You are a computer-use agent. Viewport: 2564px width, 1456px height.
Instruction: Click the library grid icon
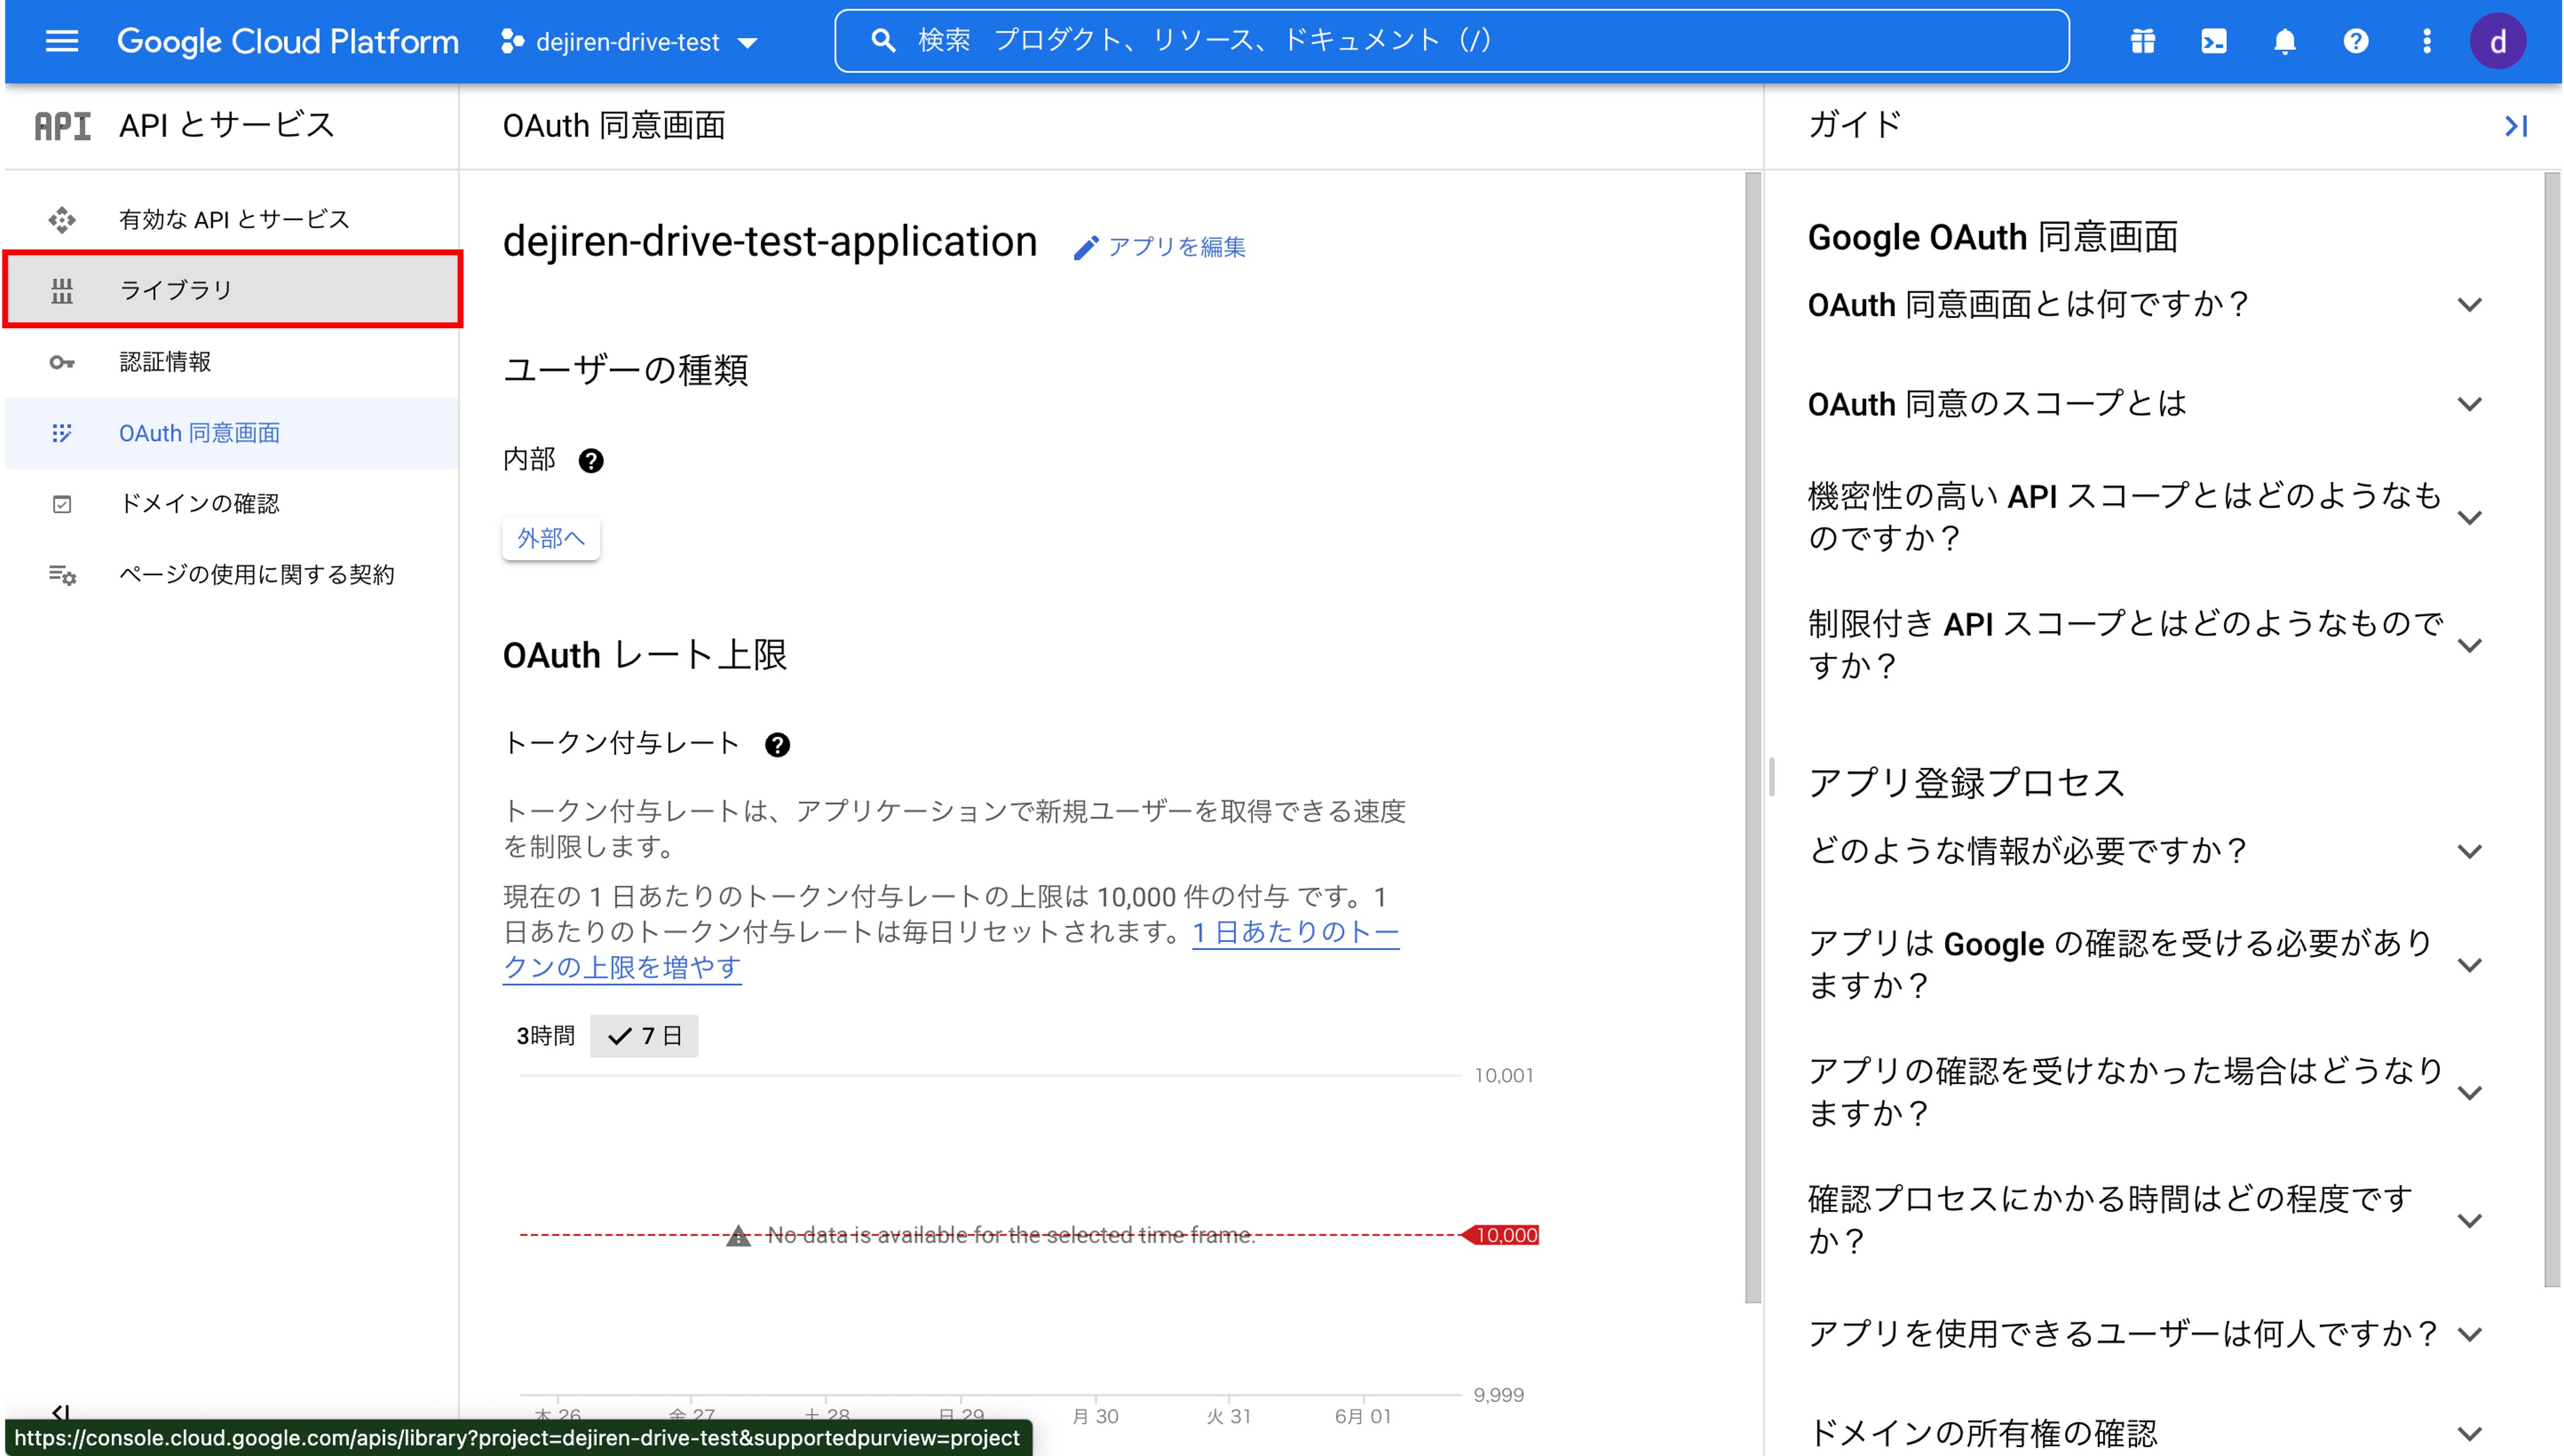pos(62,290)
